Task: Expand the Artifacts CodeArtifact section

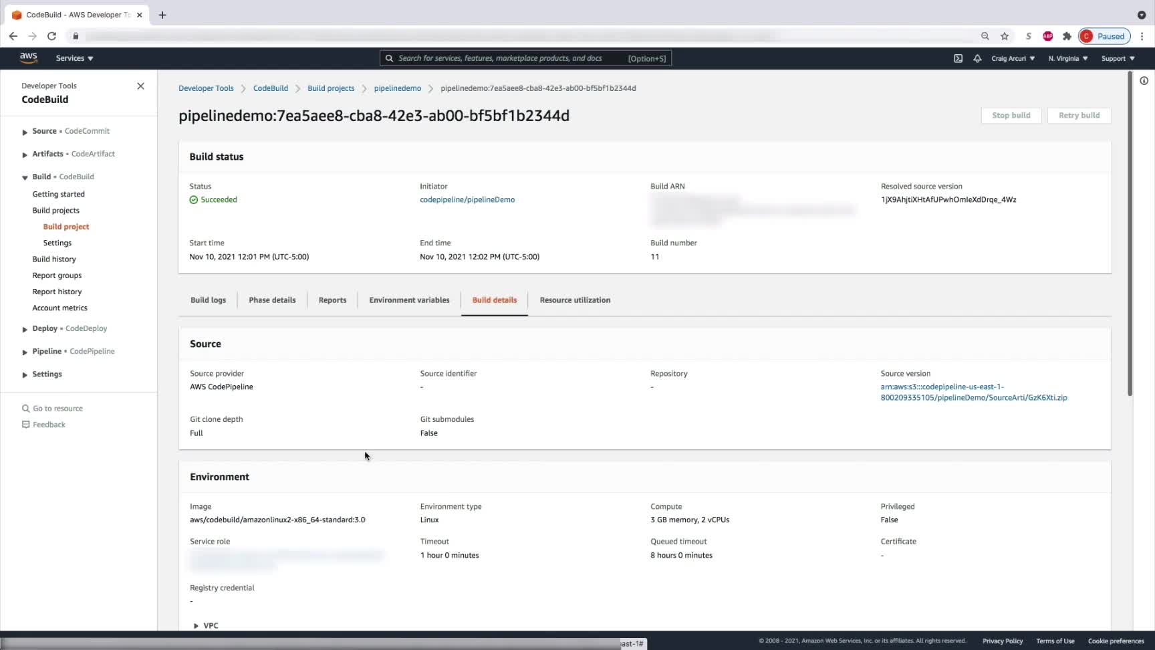Action: tap(25, 154)
